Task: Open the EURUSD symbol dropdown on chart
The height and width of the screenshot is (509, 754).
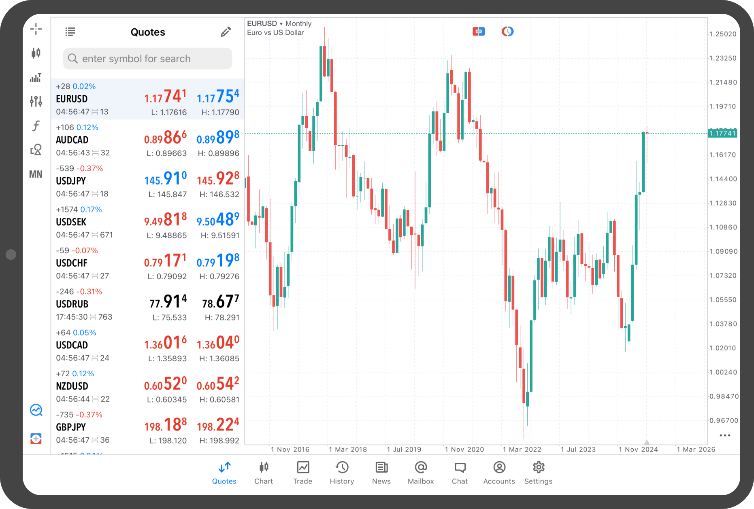Action: click(265, 23)
